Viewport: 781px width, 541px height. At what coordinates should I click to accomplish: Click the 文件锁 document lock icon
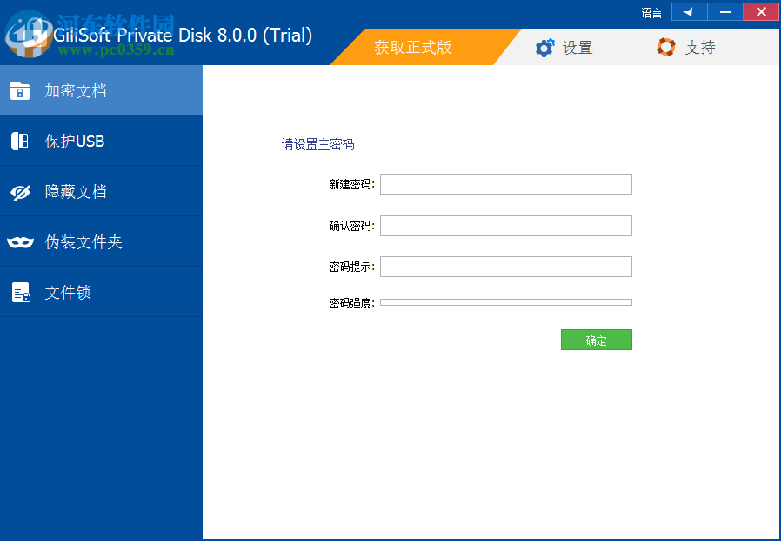pos(19,291)
